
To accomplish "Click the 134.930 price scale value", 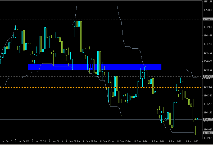I will point(208,27).
